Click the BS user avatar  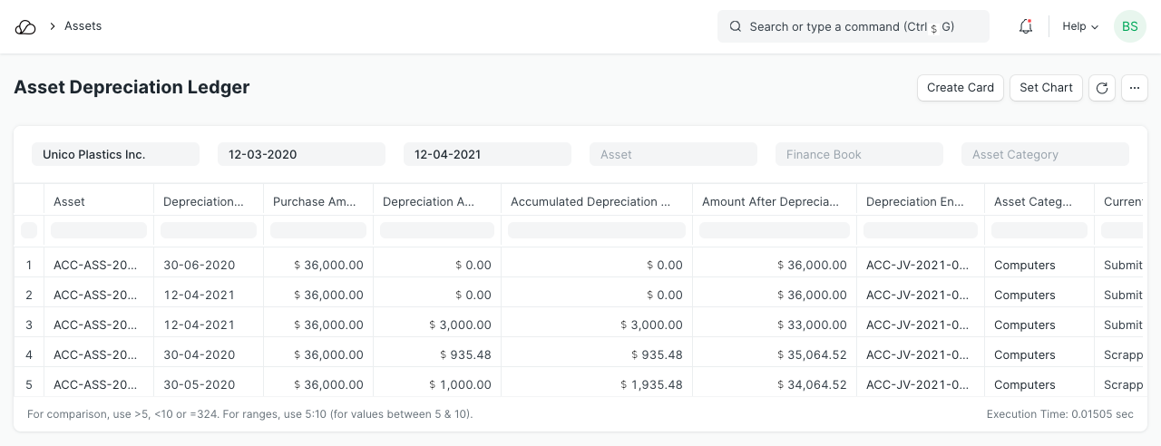pyautogui.click(x=1129, y=27)
